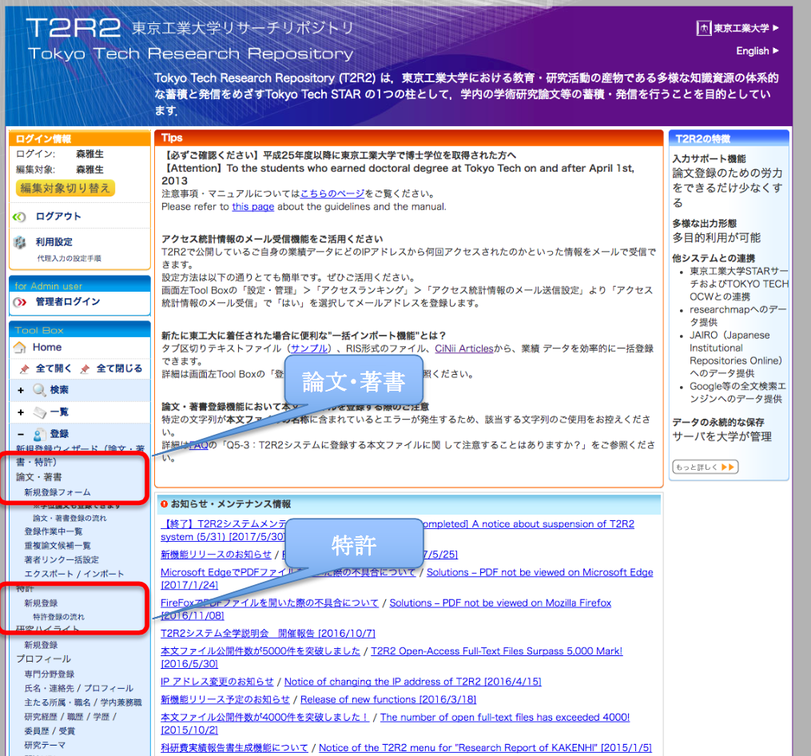Select 新規登録ウィザード in the sidebar

[x=80, y=455]
